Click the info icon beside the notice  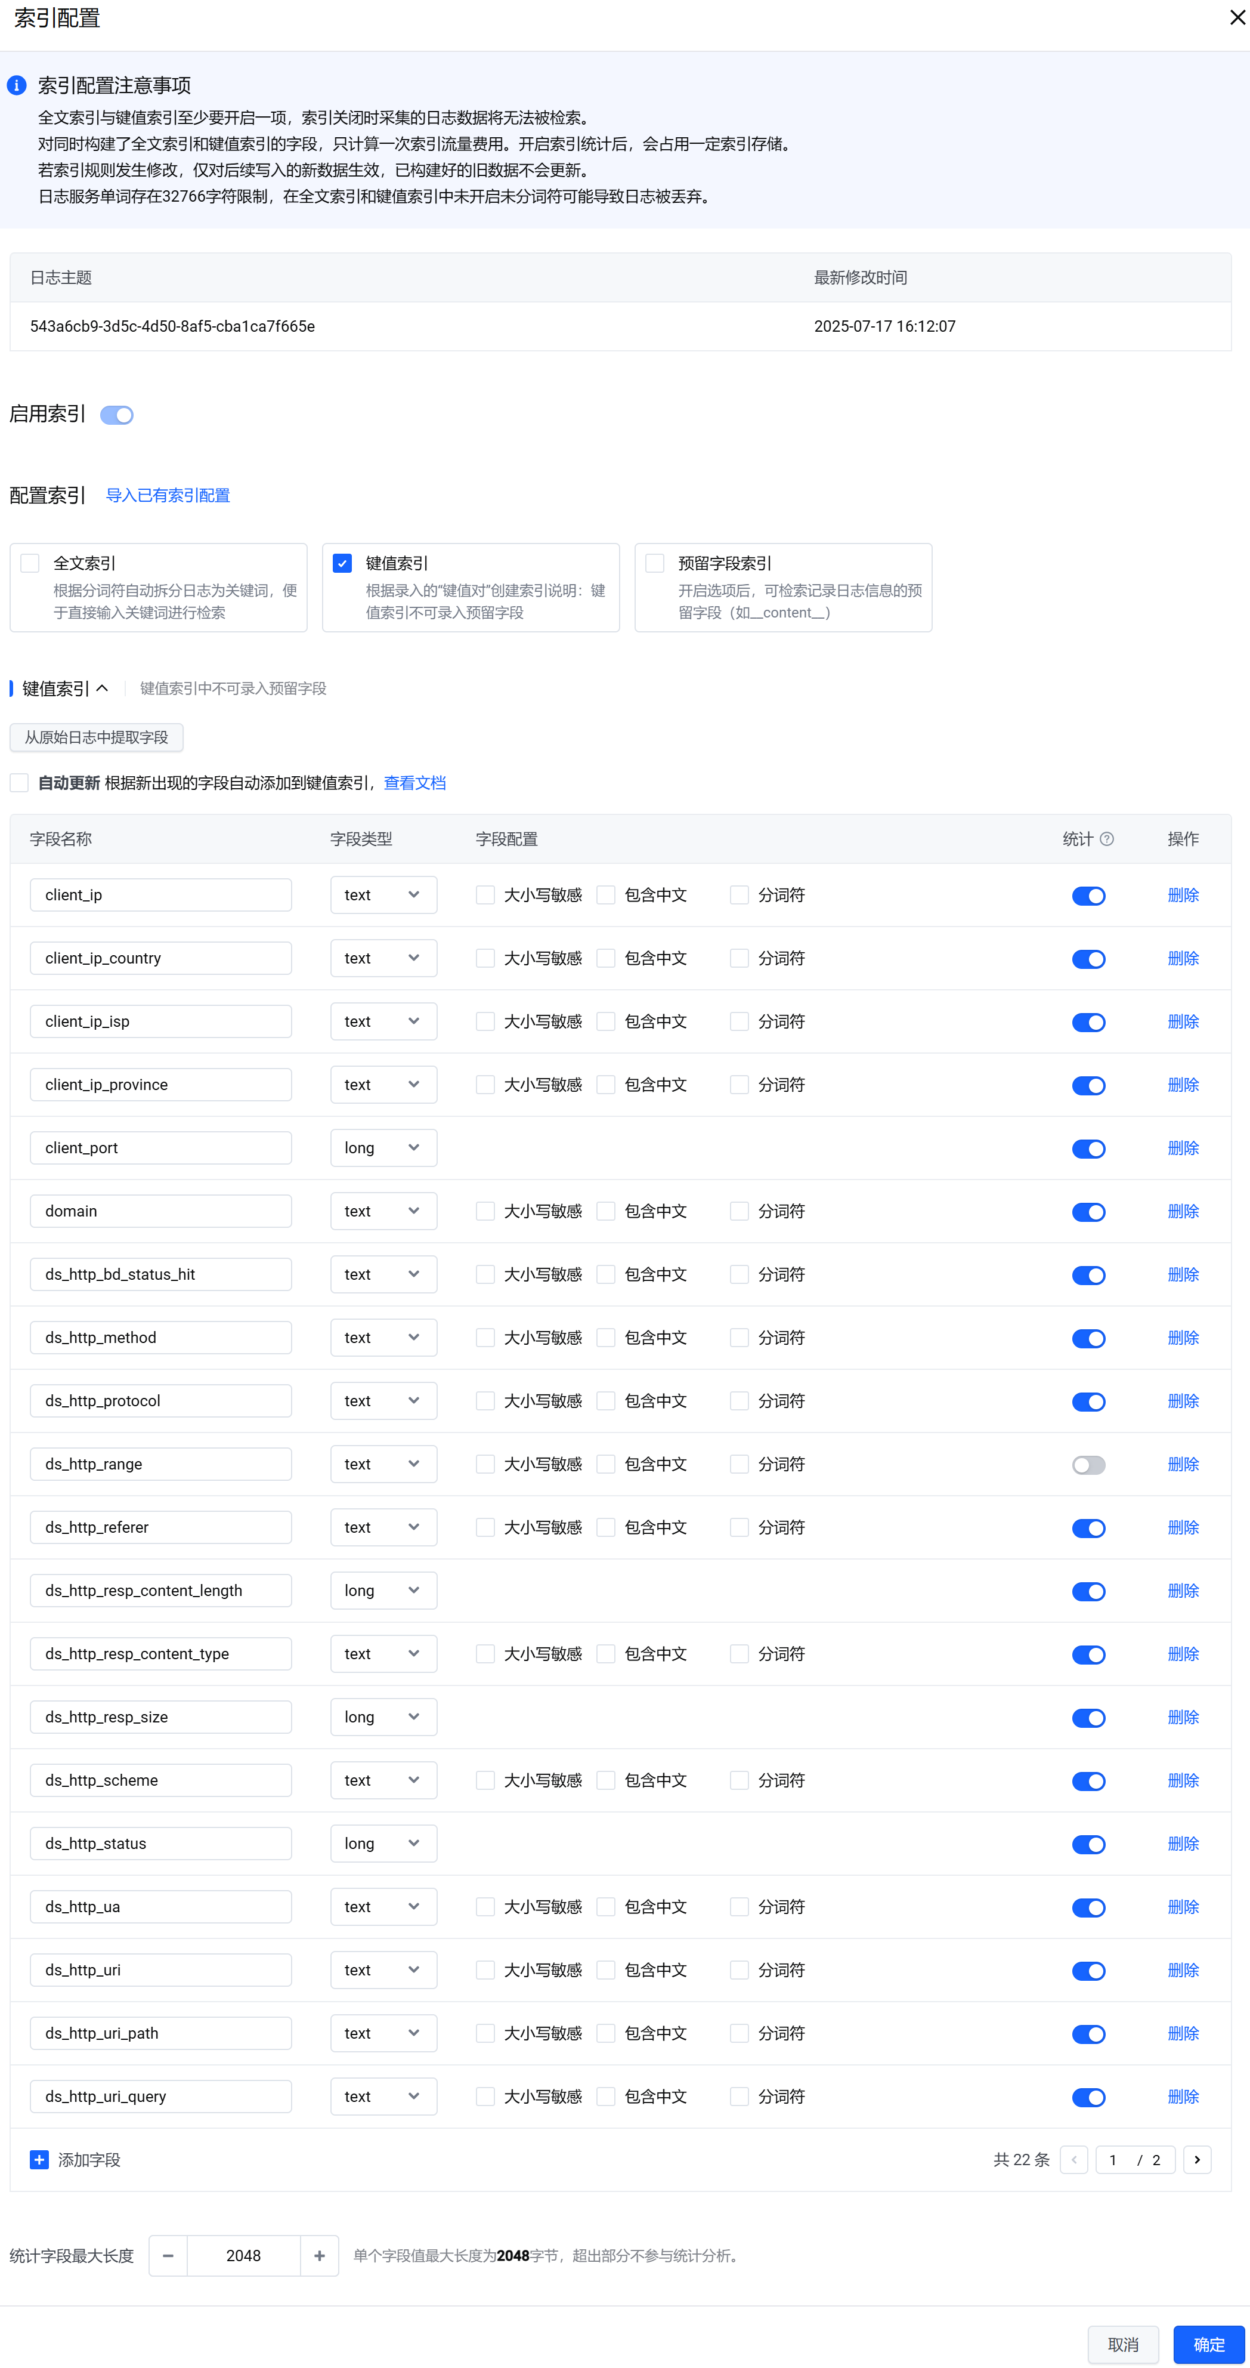pos(17,85)
